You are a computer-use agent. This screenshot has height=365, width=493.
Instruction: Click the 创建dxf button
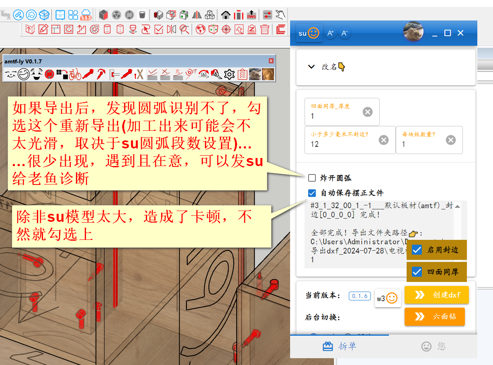point(437,295)
